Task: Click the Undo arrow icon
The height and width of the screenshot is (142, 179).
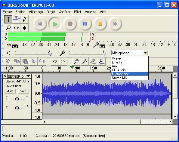Action: coord(54,61)
